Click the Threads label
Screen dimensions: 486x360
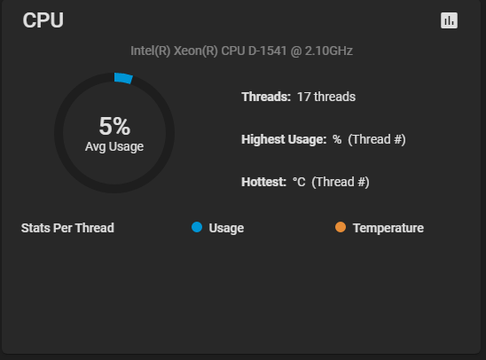266,97
